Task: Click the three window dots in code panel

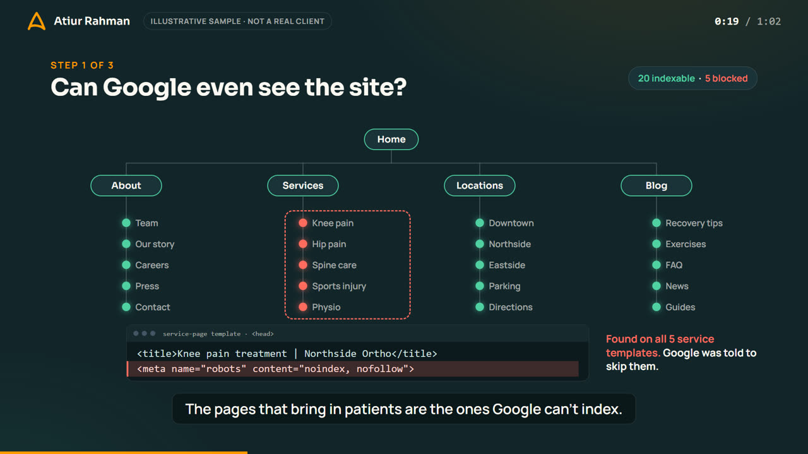Action: point(144,334)
